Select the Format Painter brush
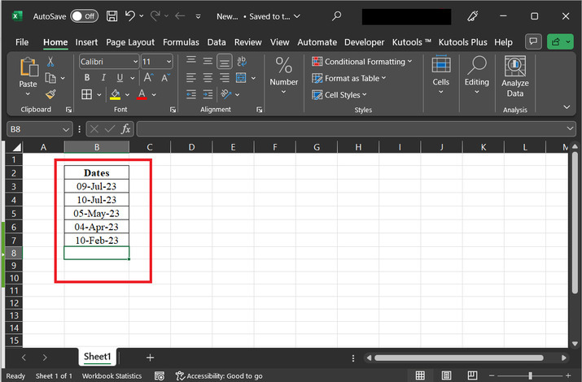The image size is (582, 382). [x=50, y=94]
